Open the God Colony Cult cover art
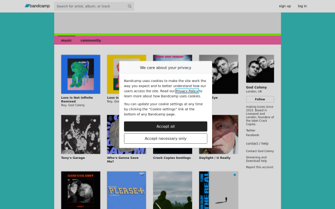The width and height of the screenshot is (335, 209). 81,190
